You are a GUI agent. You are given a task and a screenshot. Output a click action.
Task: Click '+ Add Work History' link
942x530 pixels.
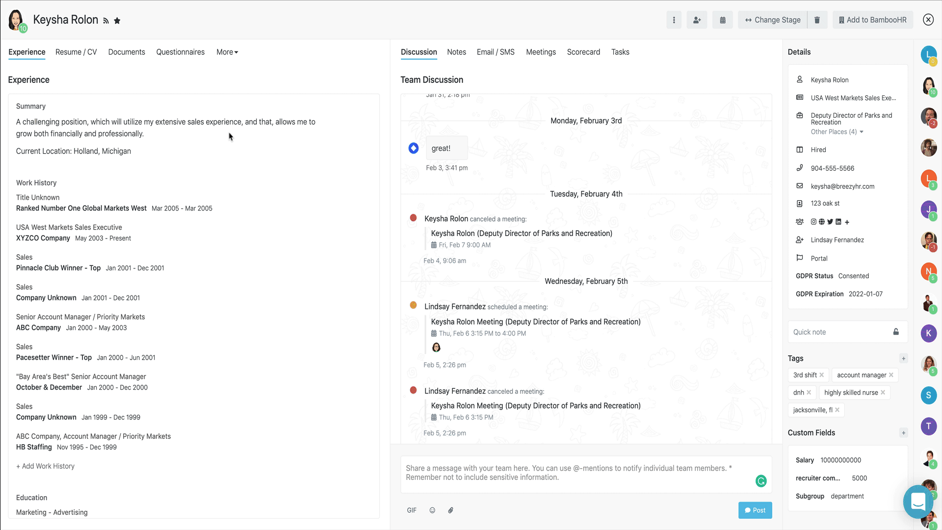[45, 466]
